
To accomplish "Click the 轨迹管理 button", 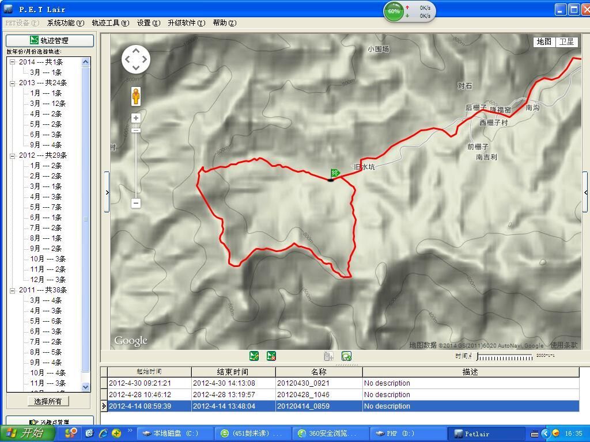I will [50, 40].
